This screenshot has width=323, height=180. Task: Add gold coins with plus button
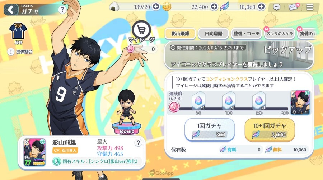pos(214,7)
